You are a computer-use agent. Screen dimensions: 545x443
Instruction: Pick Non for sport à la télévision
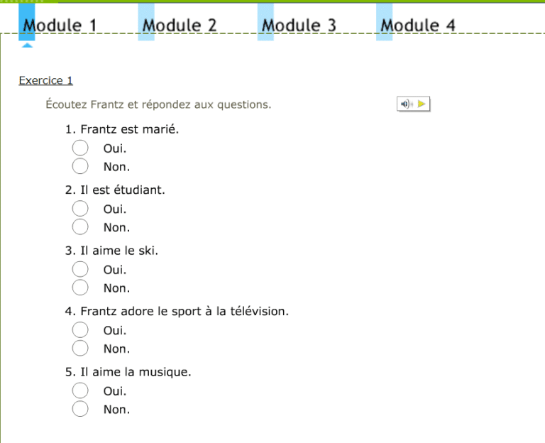click(x=80, y=348)
